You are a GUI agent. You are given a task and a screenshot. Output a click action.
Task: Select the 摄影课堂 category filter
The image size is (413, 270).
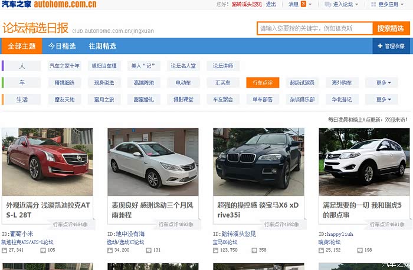click(183, 99)
